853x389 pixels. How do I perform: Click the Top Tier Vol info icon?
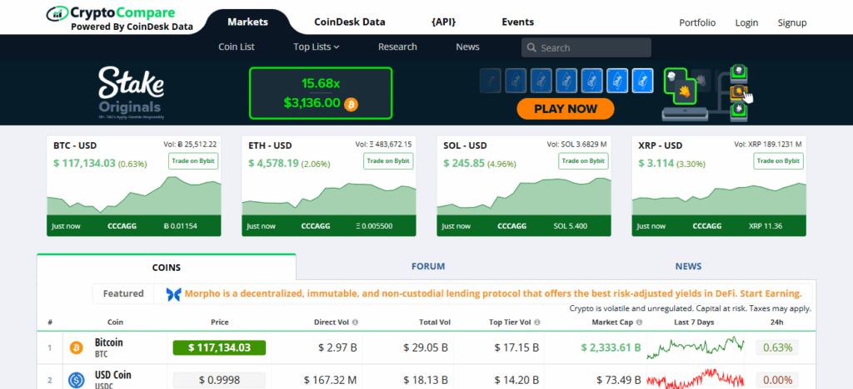coord(537,323)
